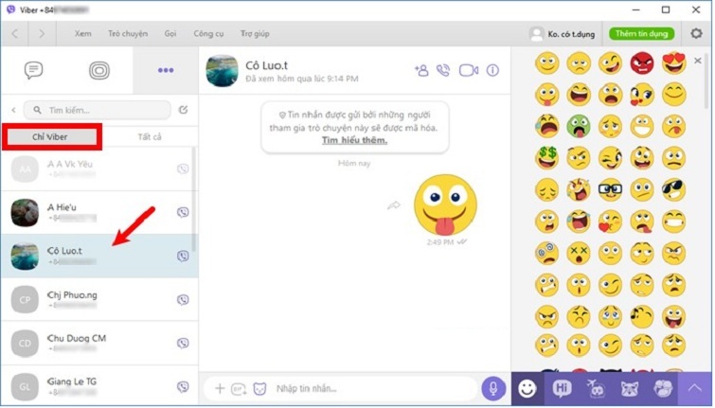Open the GIF picker in message bar
This screenshot has height=408, width=715.
[239, 388]
